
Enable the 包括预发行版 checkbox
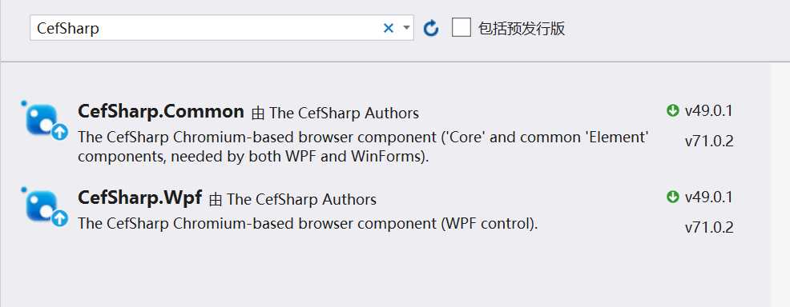(461, 28)
